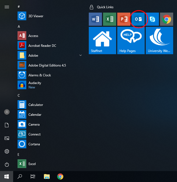Viewport: 177px width, 182px height.
Task: Open the Excel tile in Quick Links
Action: (110, 19)
